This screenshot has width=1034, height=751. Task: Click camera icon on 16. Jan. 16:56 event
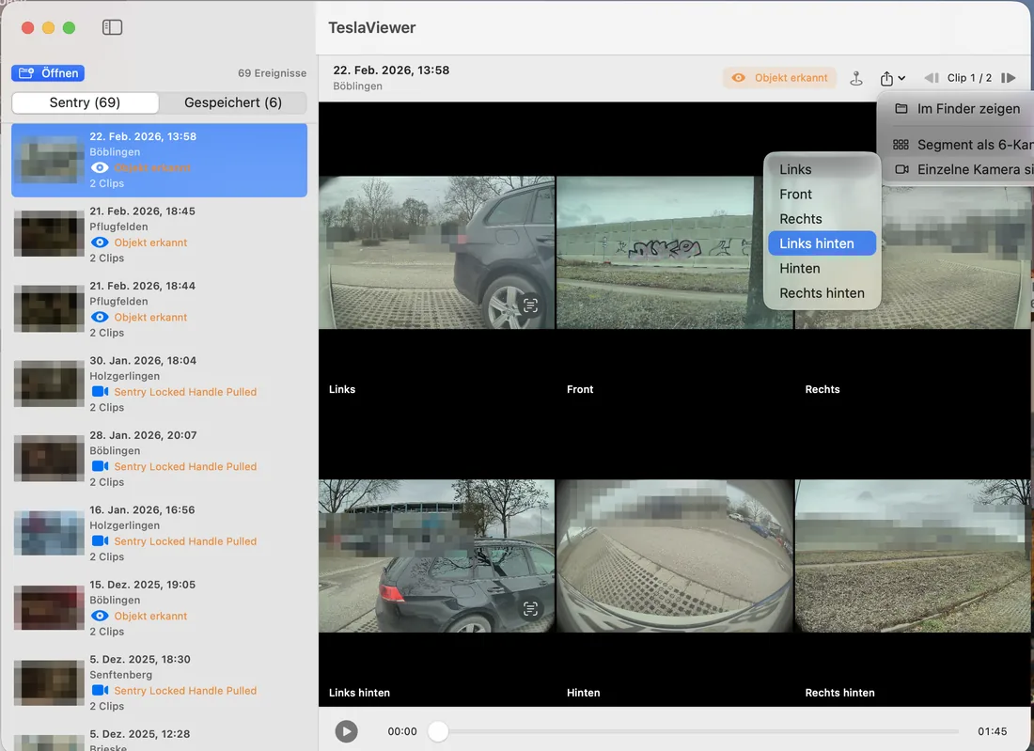(101, 540)
